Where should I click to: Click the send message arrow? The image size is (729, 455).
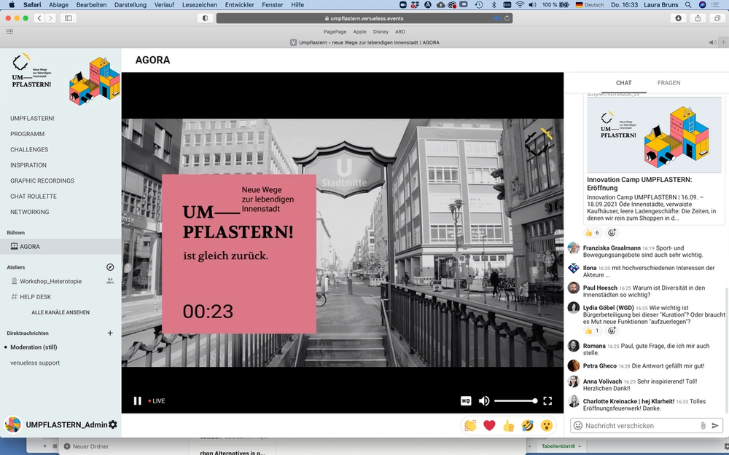[715, 425]
